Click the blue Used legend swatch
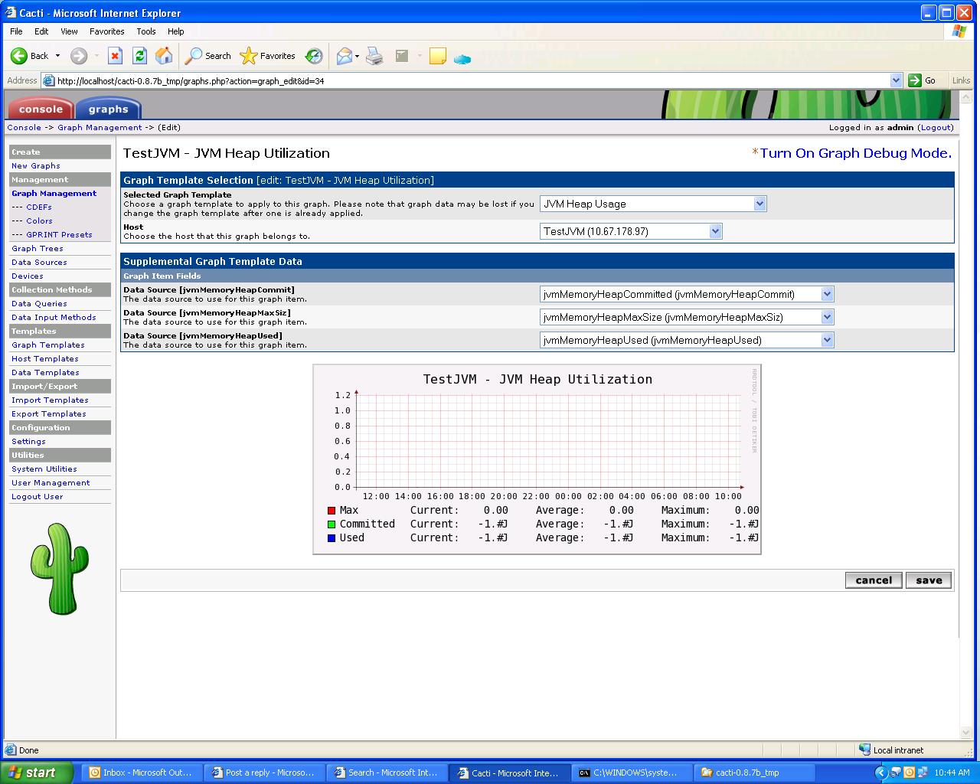The image size is (980, 784). (x=332, y=538)
